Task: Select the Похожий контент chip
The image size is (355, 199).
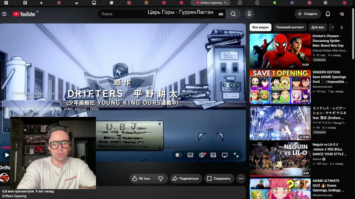Action: [290, 27]
